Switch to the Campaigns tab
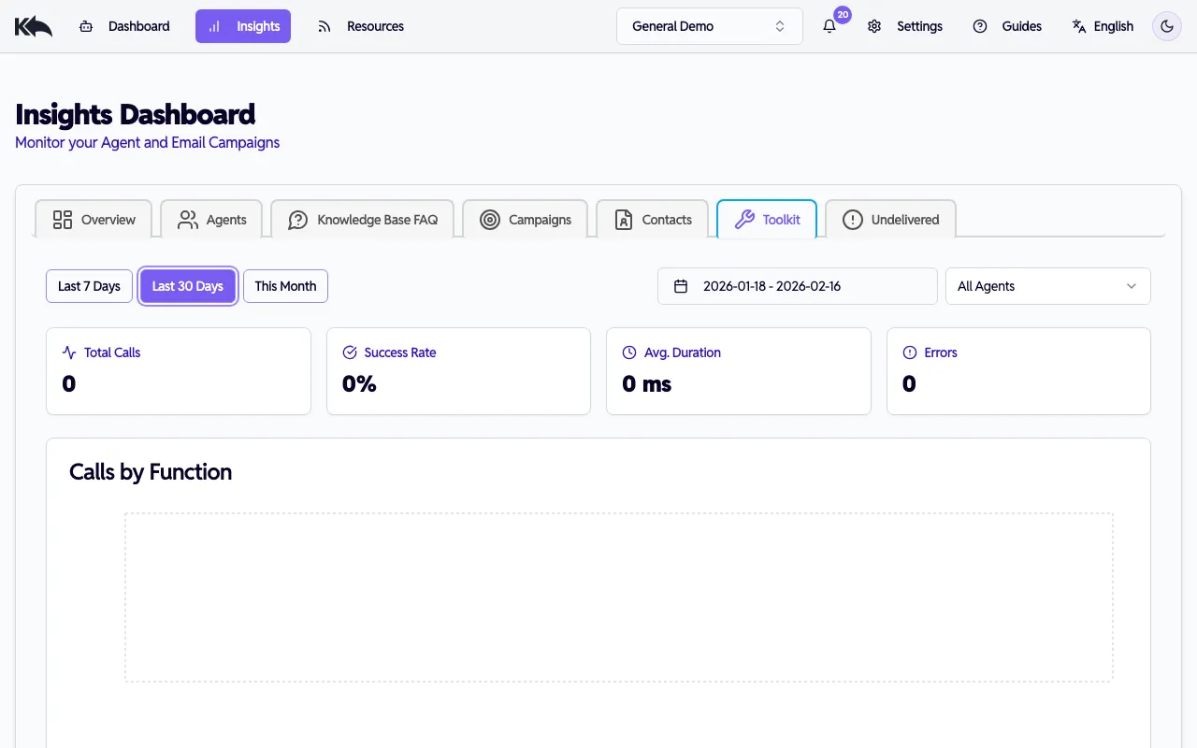The height and width of the screenshot is (748, 1197). (x=526, y=219)
